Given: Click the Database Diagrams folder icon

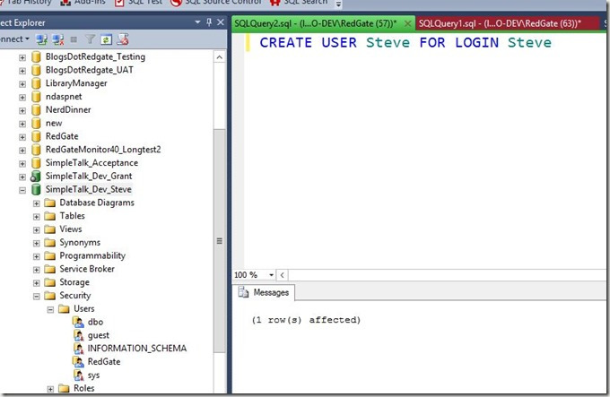Looking at the screenshot, I should click(50, 203).
